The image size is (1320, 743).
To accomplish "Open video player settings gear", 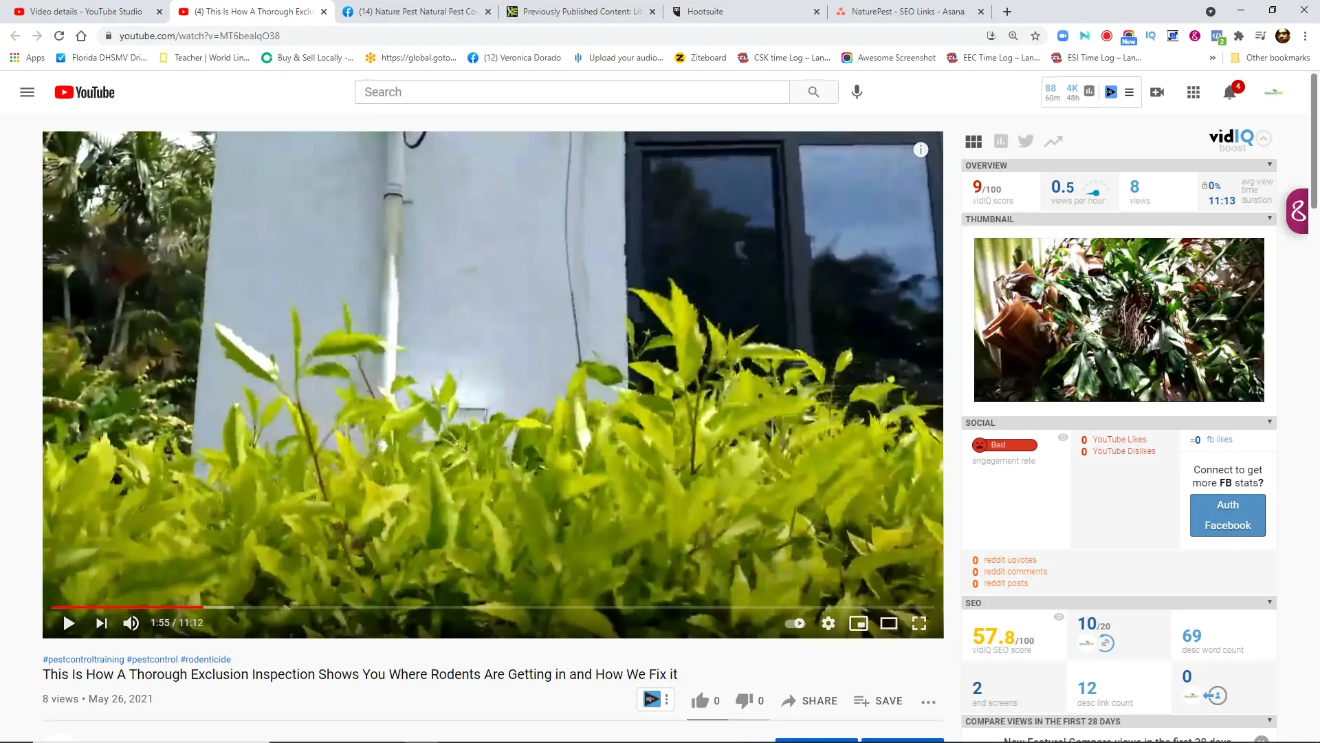I will click(x=828, y=623).
